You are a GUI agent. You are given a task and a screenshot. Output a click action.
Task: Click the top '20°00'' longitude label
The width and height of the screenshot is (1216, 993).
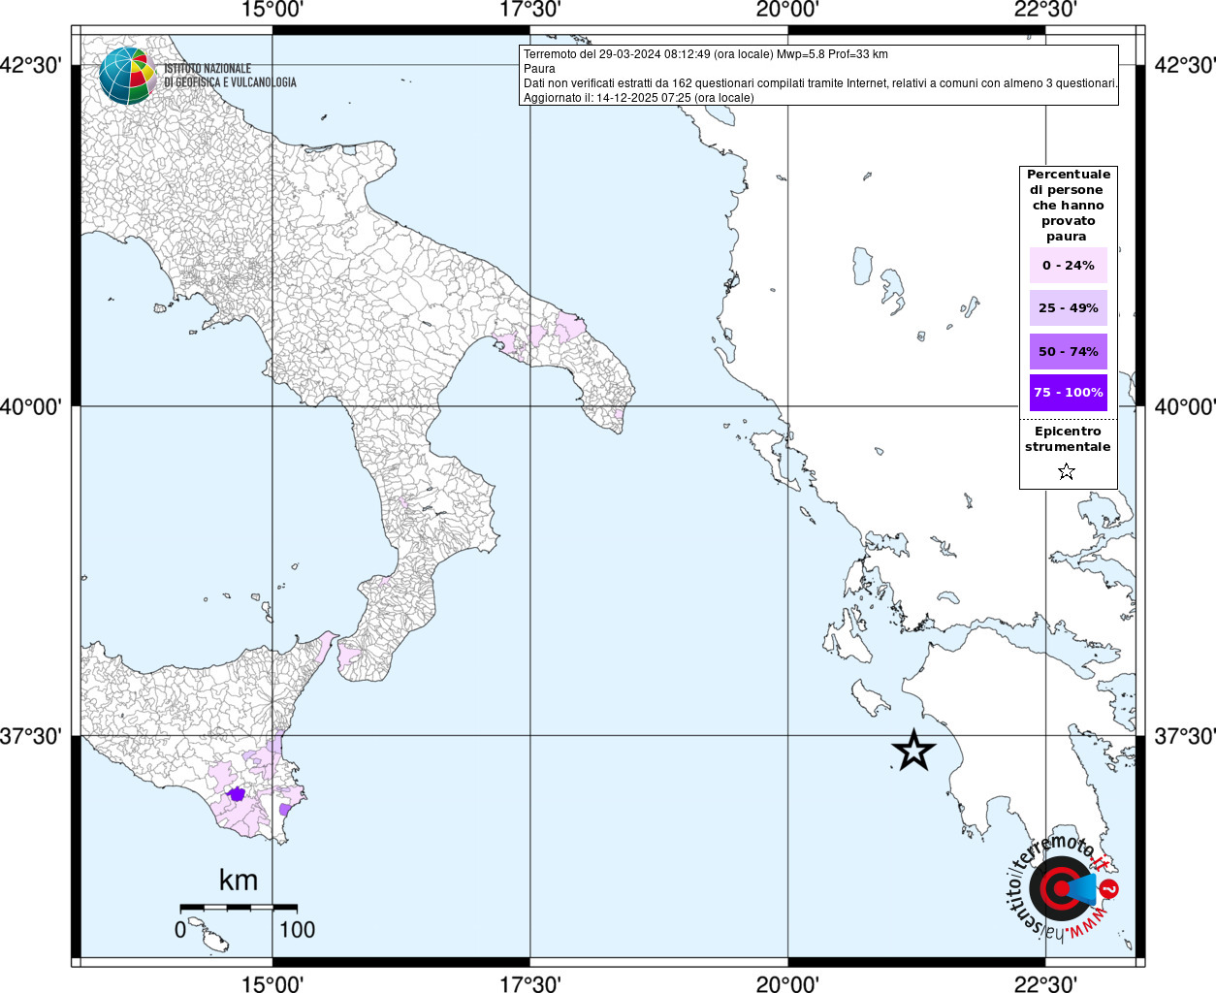point(787,10)
